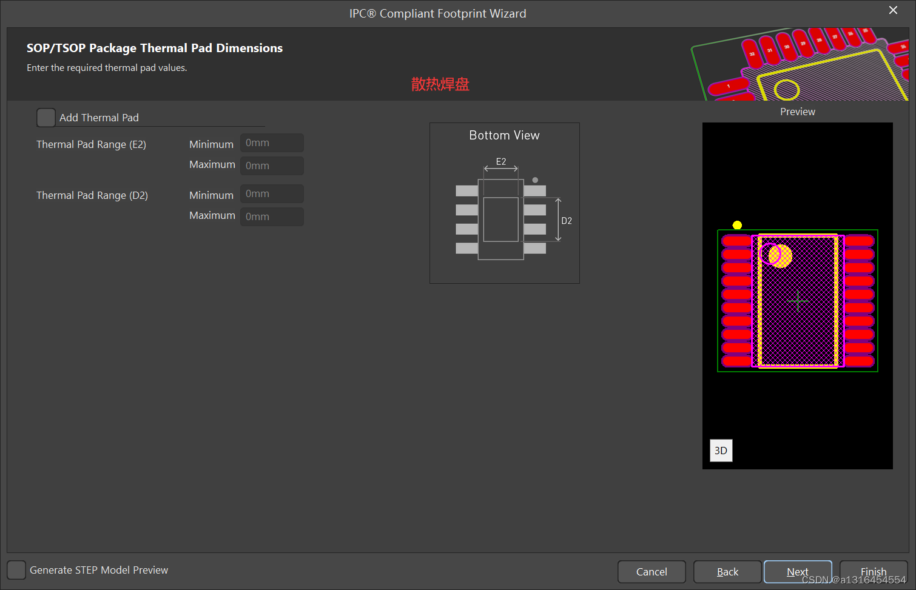Screen dimensions: 916x590
Task: Click the Thermal Pad Range (D2) label
Action: click(x=92, y=195)
